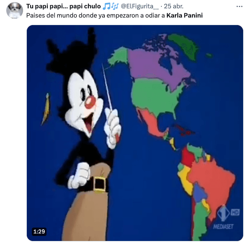
Task: Open the dog profile avatar
Action: click(15, 10)
